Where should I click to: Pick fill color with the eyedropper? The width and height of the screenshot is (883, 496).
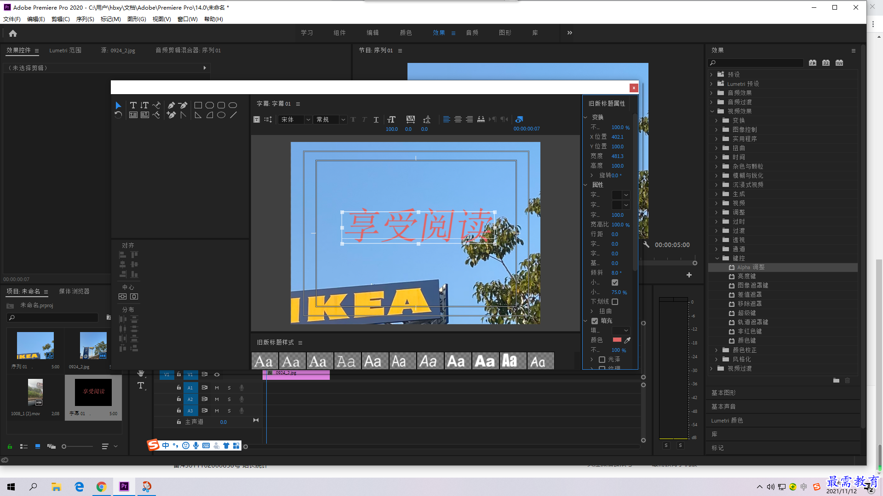pos(627,340)
